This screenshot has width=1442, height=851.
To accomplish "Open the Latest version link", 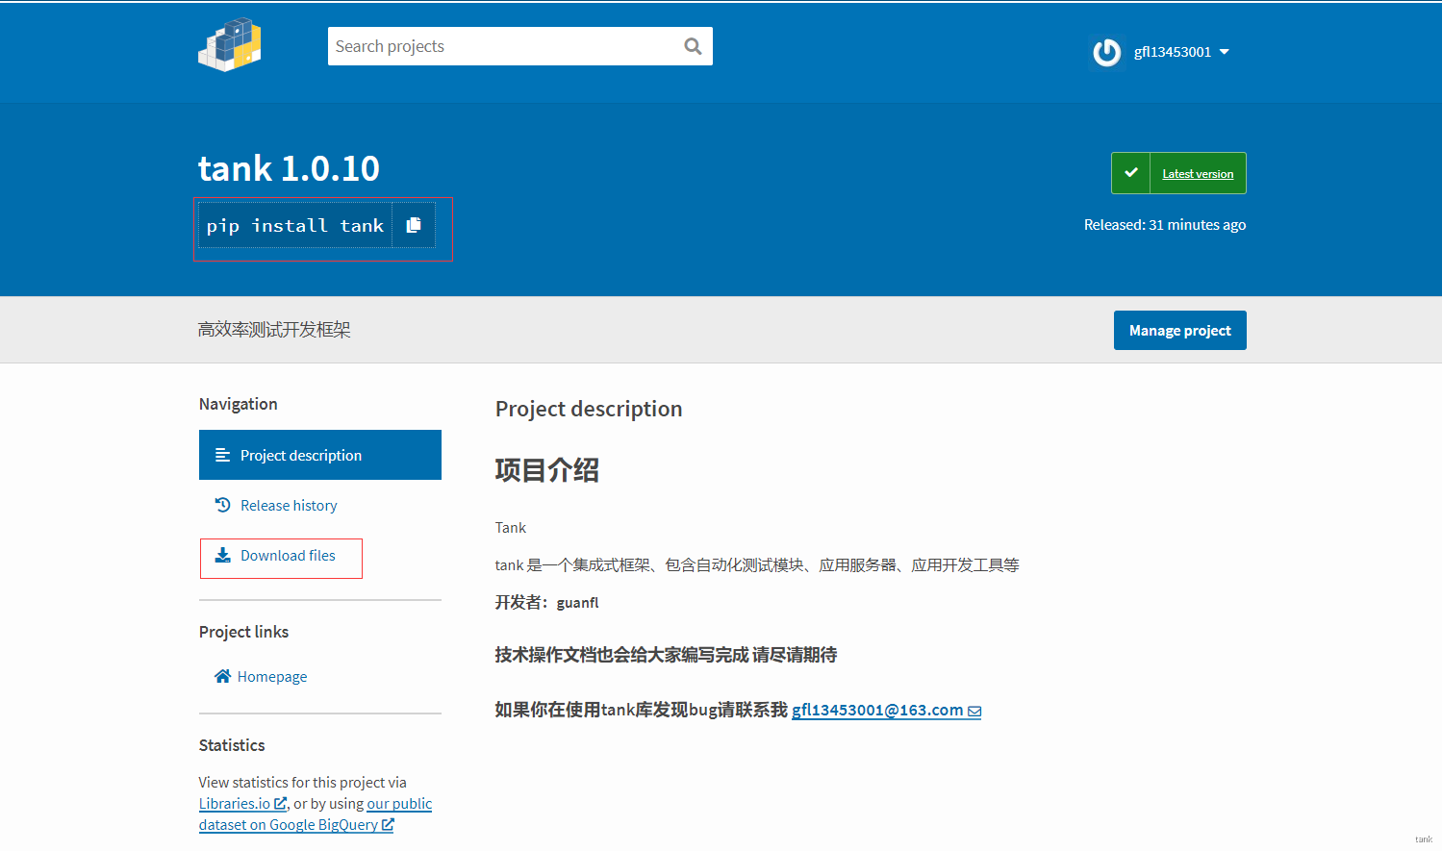I will pos(1198,174).
